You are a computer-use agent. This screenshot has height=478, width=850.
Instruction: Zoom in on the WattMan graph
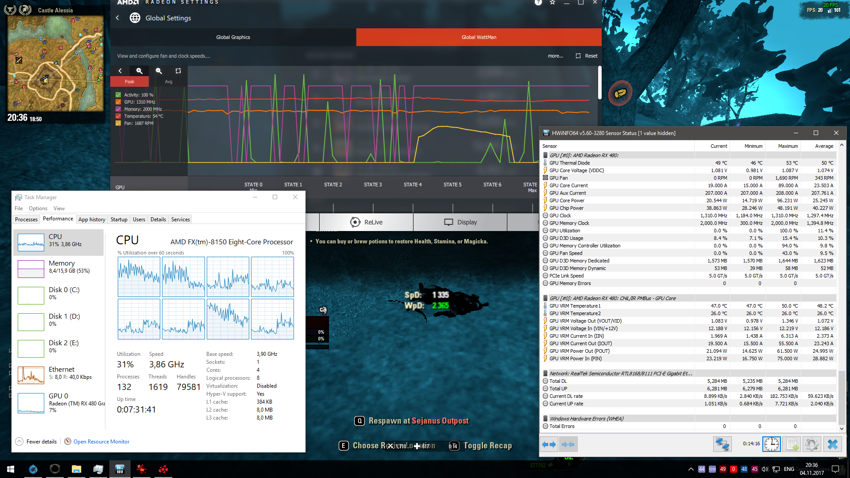(139, 71)
